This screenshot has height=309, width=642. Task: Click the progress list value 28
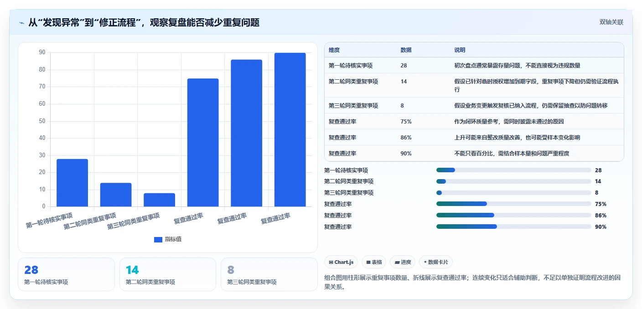click(x=598, y=170)
